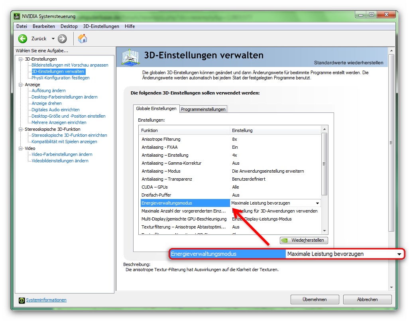The width and height of the screenshot is (409, 321).
Task: Open the Systeminformationen link
Action: pyautogui.click(x=46, y=300)
